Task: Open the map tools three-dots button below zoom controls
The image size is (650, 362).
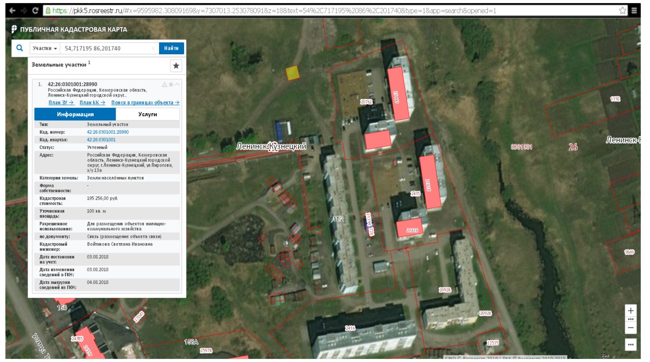Action: [630, 344]
